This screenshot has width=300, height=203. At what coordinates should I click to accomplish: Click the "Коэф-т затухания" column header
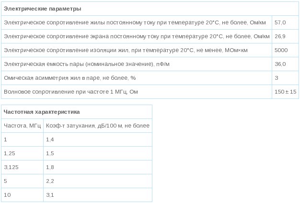(x=98, y=126)
